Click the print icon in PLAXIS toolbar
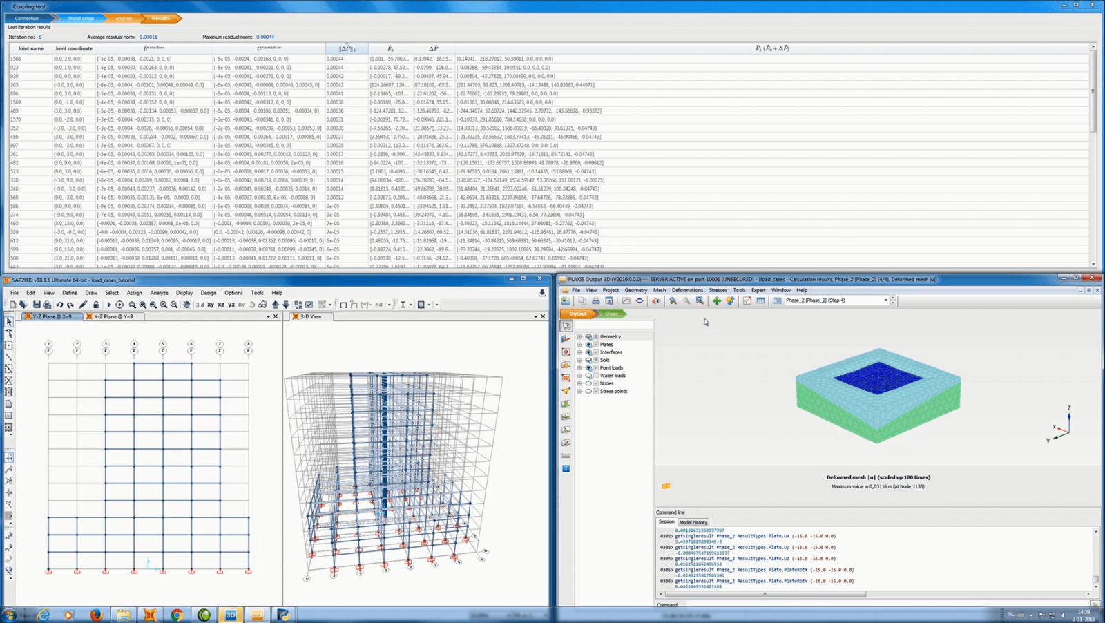1105x623 pixels. point(595,300)
